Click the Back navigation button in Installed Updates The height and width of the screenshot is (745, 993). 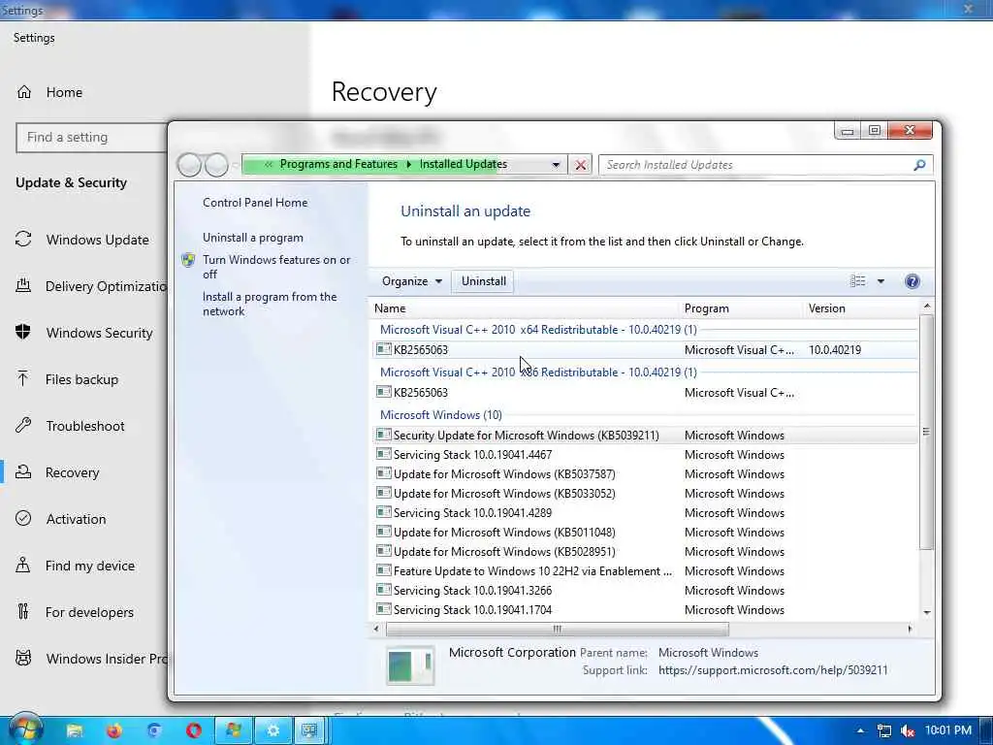(189, 165)
